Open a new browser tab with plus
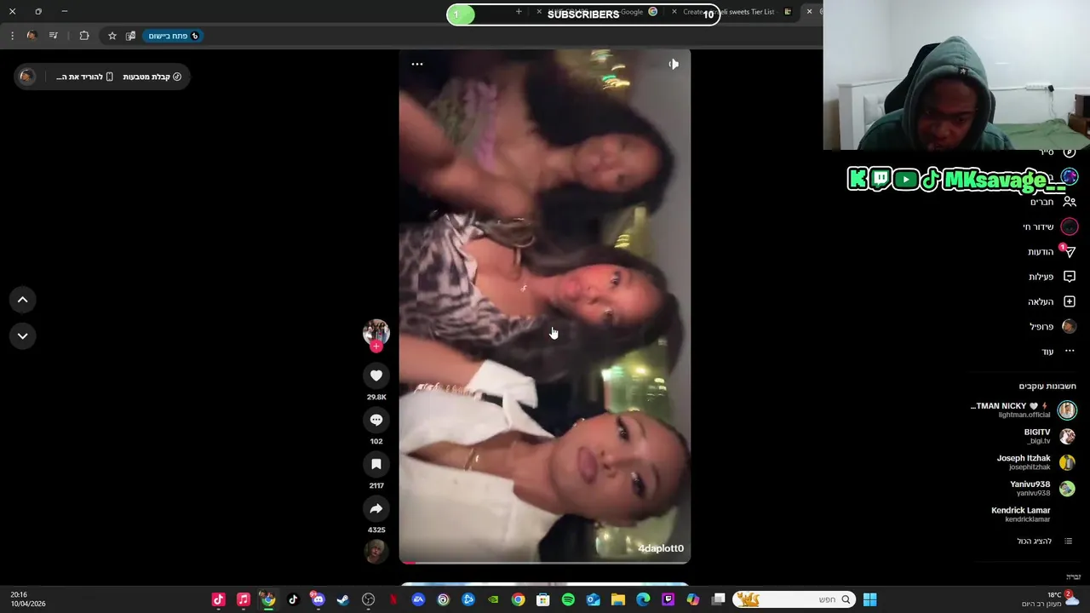 click(519, 11)
